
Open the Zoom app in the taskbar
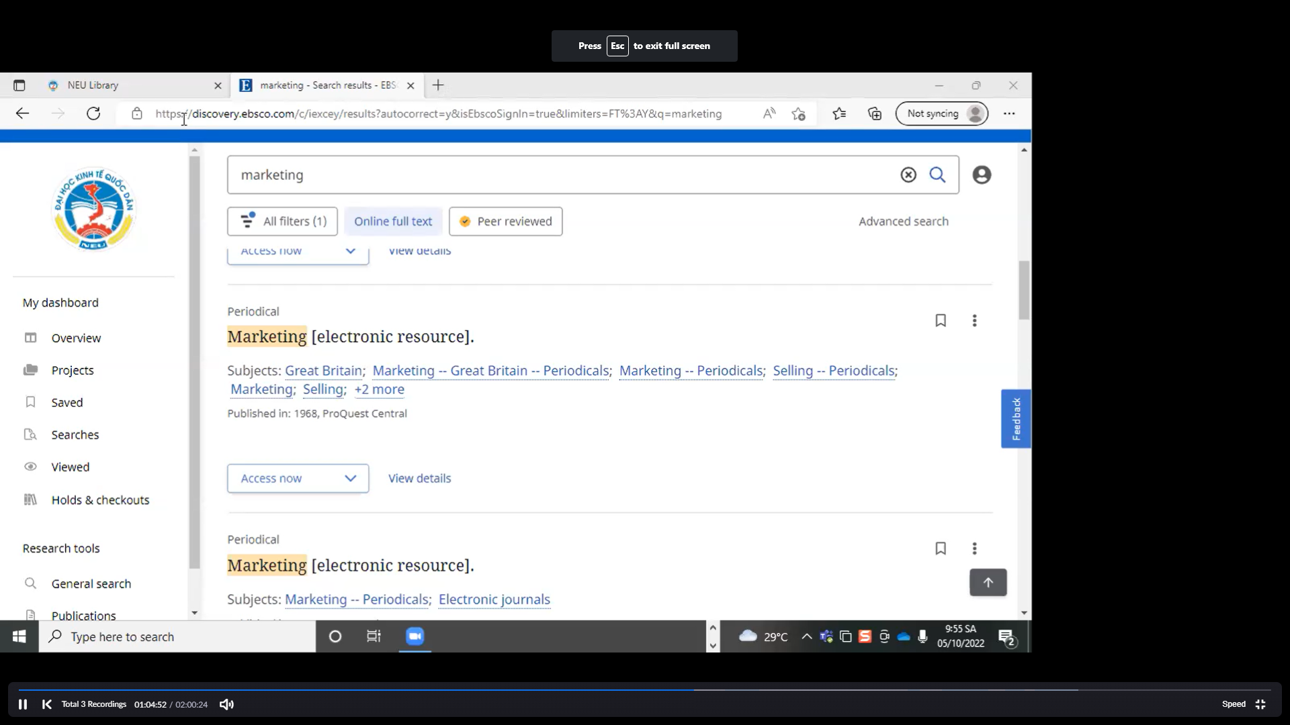pyautogui.click(x=415, y=636)
